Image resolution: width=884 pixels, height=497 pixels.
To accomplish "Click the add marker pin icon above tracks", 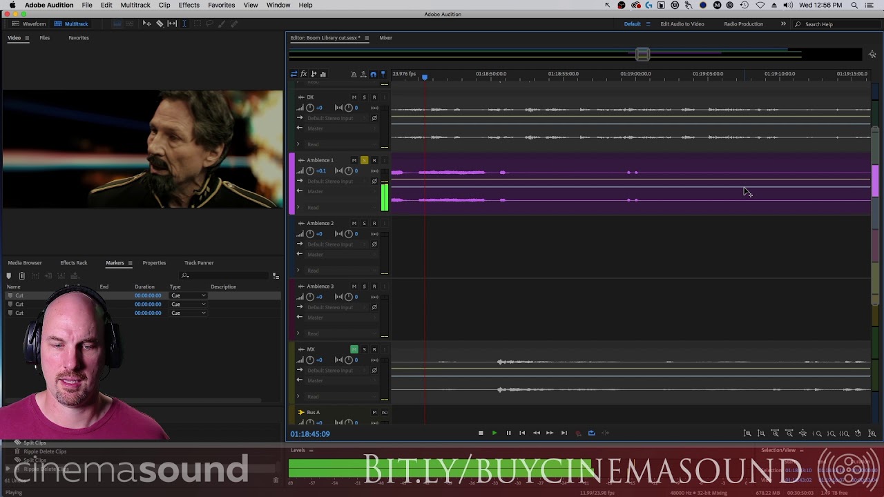I will (383, 74).
